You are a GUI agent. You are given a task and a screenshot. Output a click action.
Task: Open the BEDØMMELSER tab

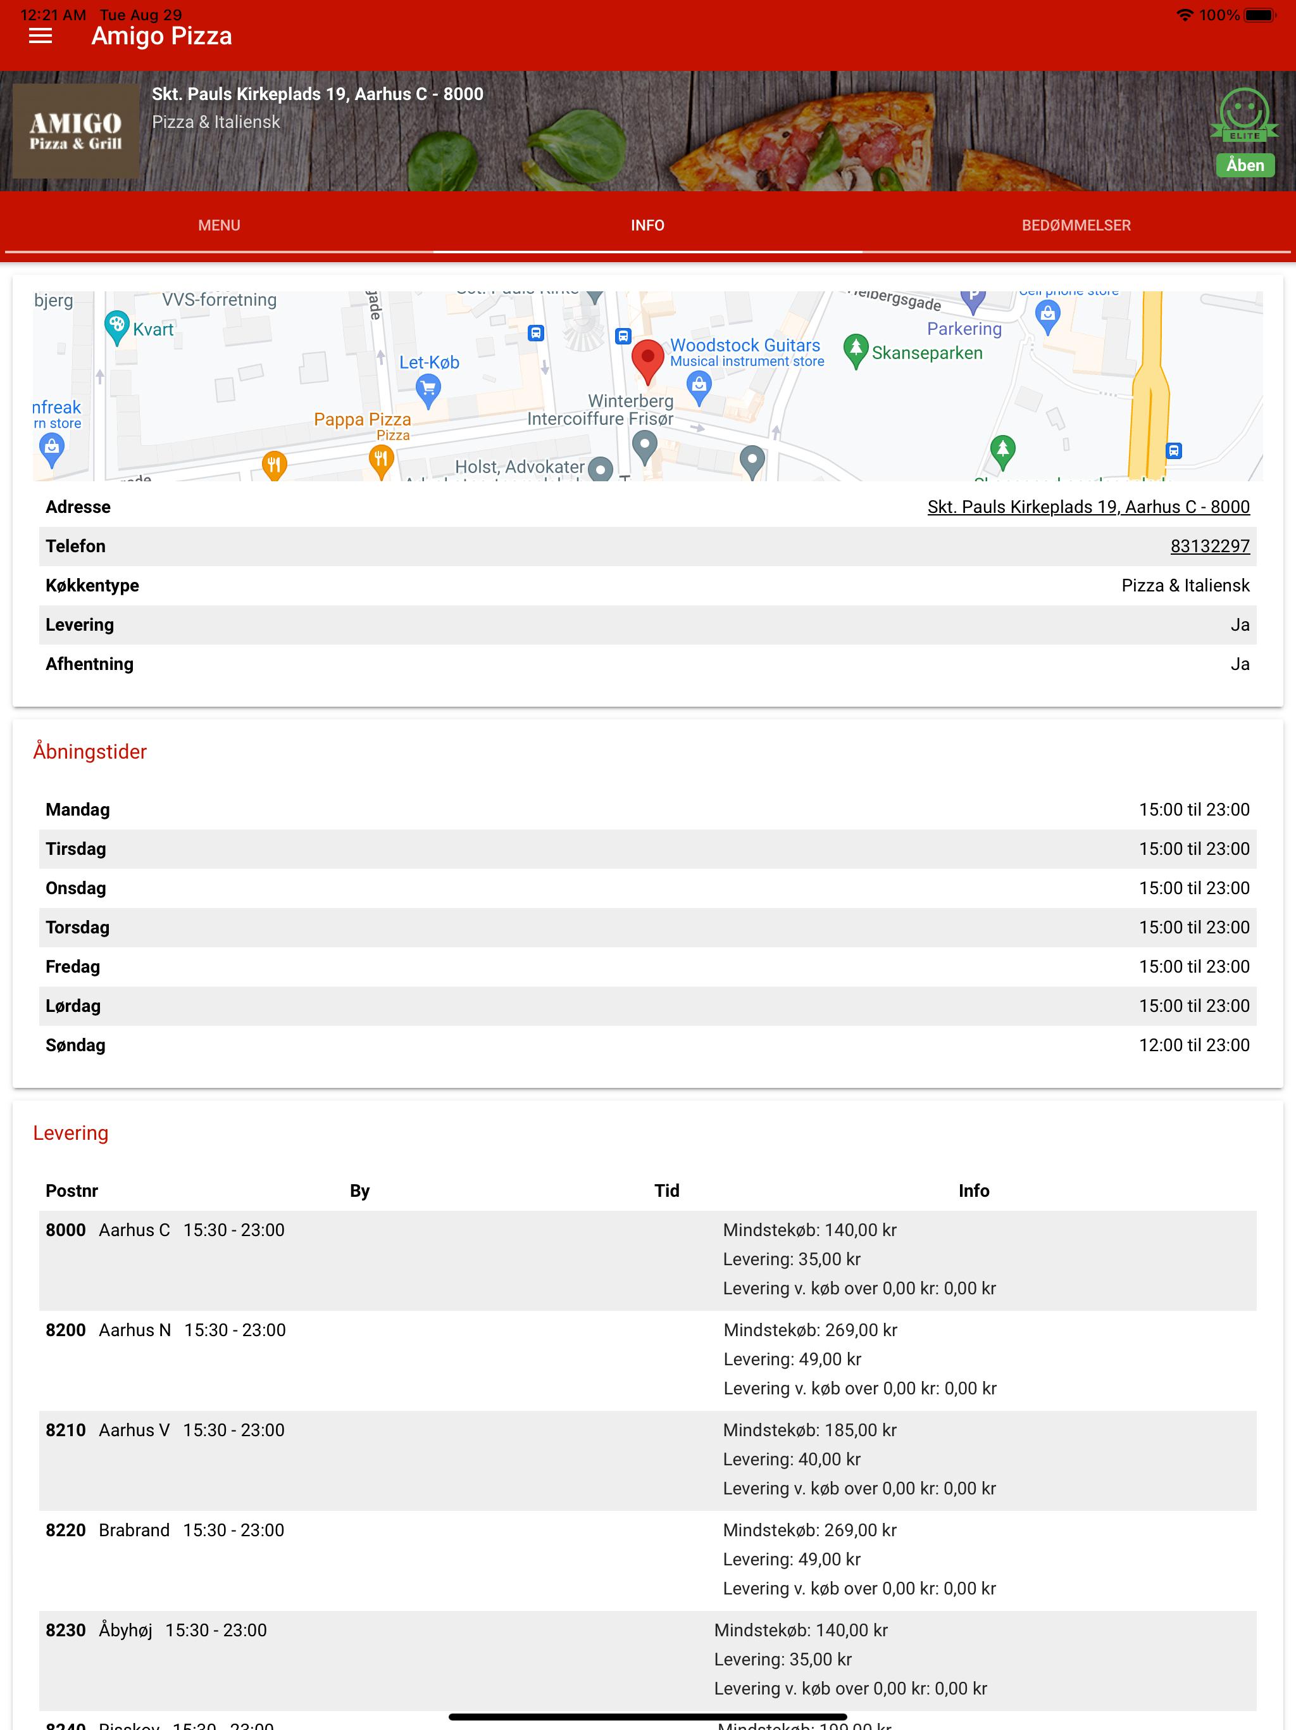pos(1076,225)
